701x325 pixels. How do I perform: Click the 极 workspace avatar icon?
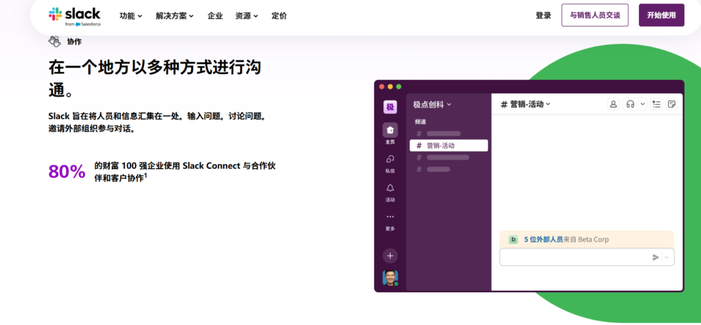pos(390,107)
